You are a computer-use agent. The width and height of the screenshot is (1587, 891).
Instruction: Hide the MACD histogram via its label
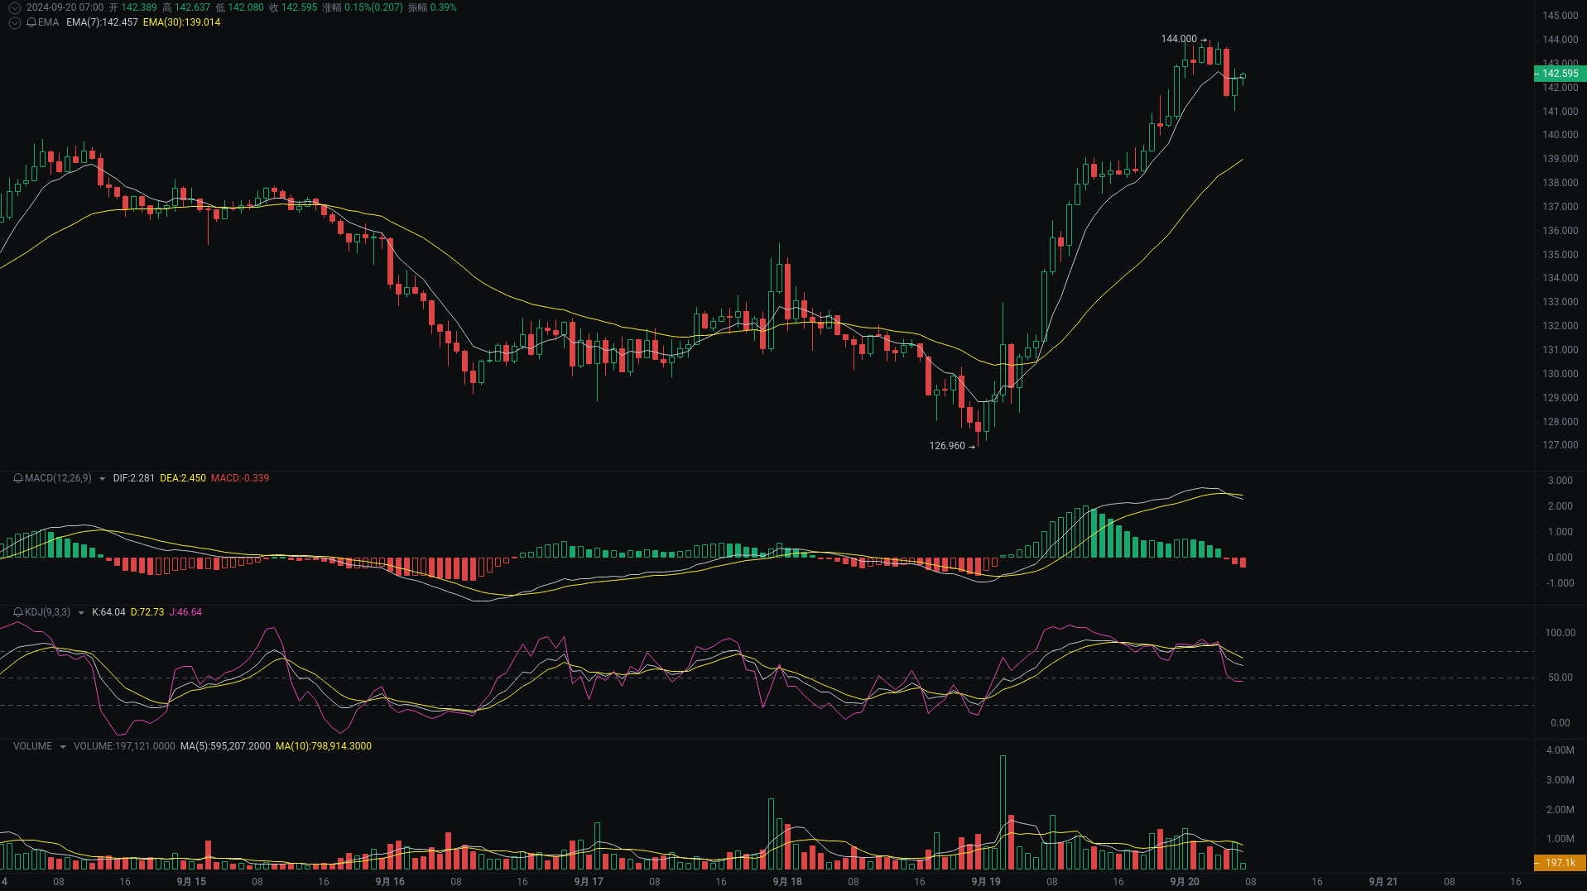point(56,477)
